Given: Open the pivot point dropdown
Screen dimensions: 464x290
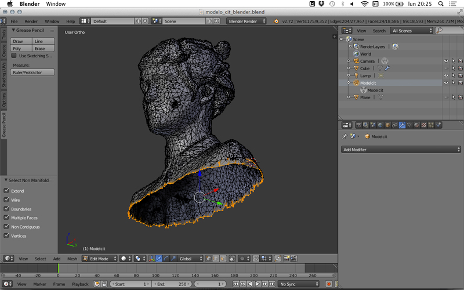Looking at the screenshot, I should click(140, 259).
